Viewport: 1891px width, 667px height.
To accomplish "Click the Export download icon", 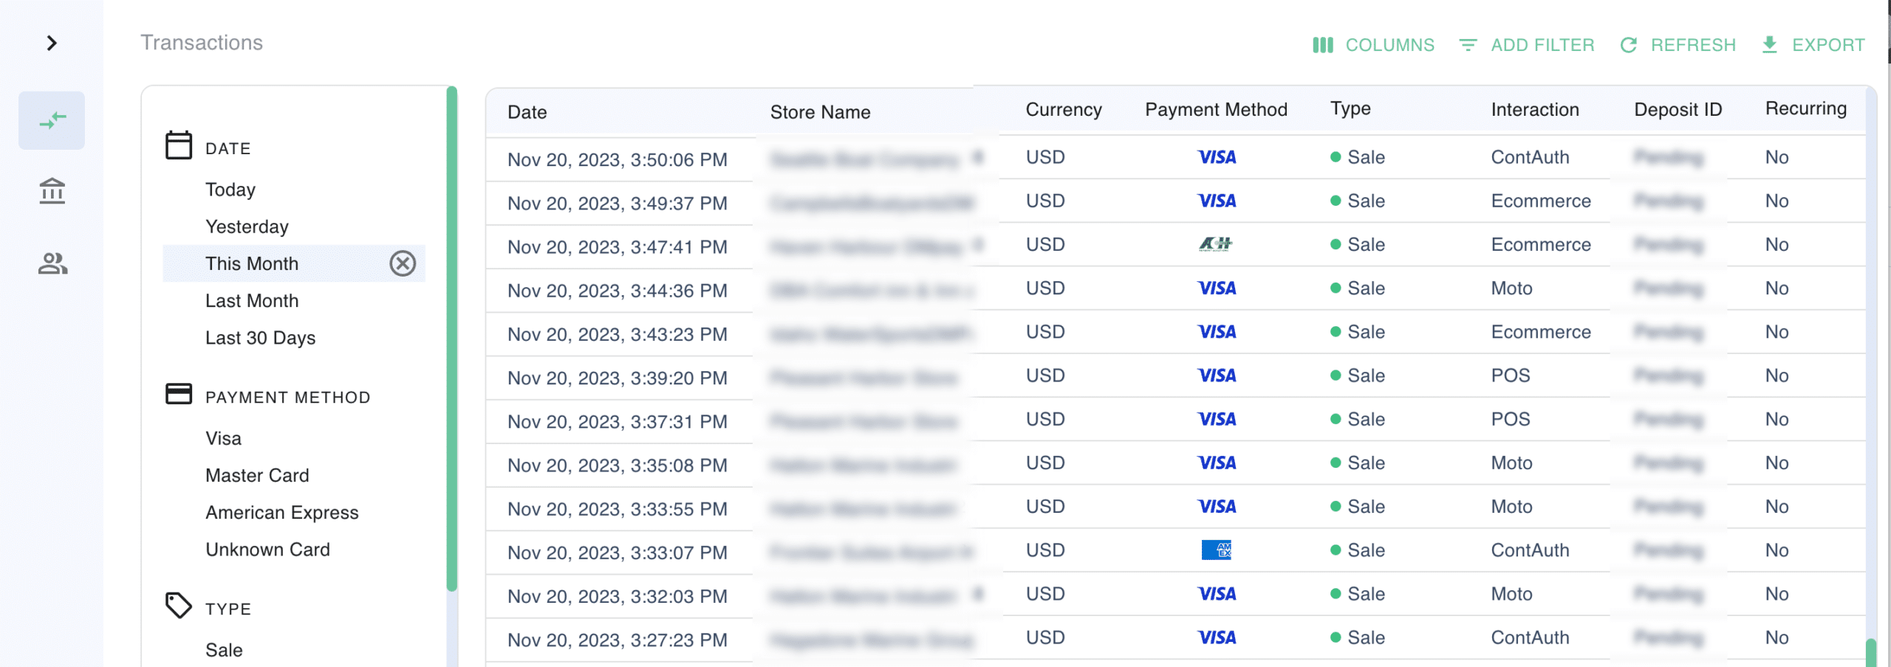I will click(x=1769, y=44).
